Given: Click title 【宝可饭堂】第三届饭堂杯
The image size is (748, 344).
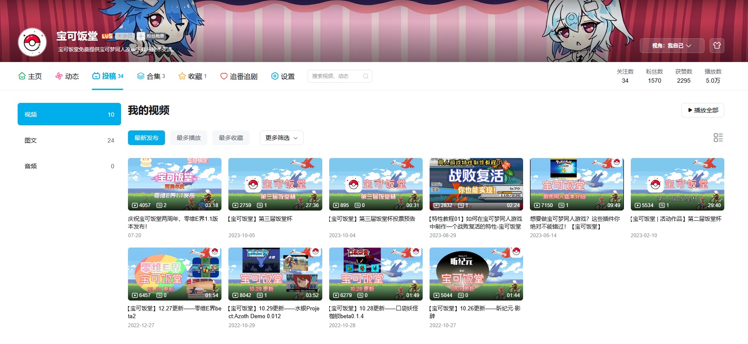Looking at the screenshot, I should [260, 219].
